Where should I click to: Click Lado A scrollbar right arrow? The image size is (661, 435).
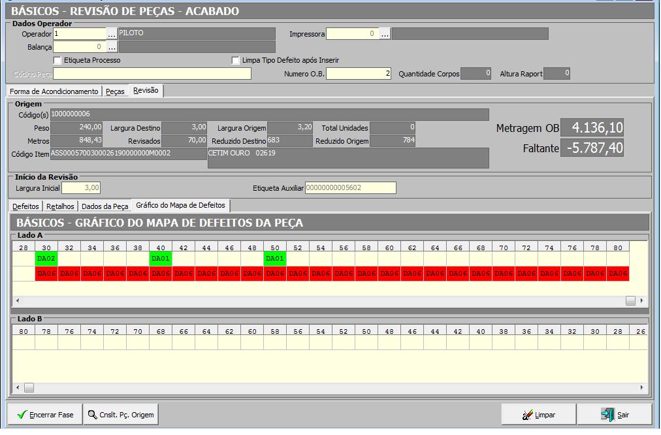(642, 300)
